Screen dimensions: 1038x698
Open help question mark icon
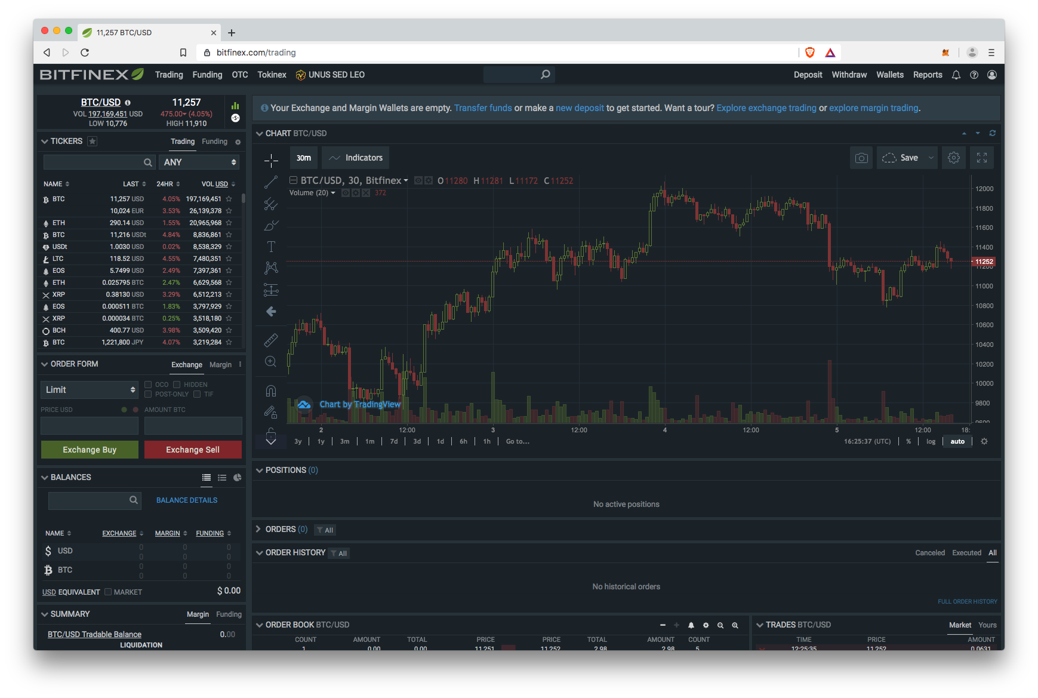(x=974, y=75)
